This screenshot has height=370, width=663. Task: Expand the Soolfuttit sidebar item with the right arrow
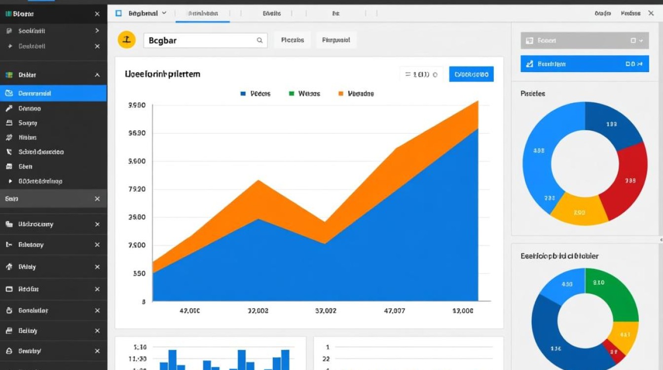(97, 31)
